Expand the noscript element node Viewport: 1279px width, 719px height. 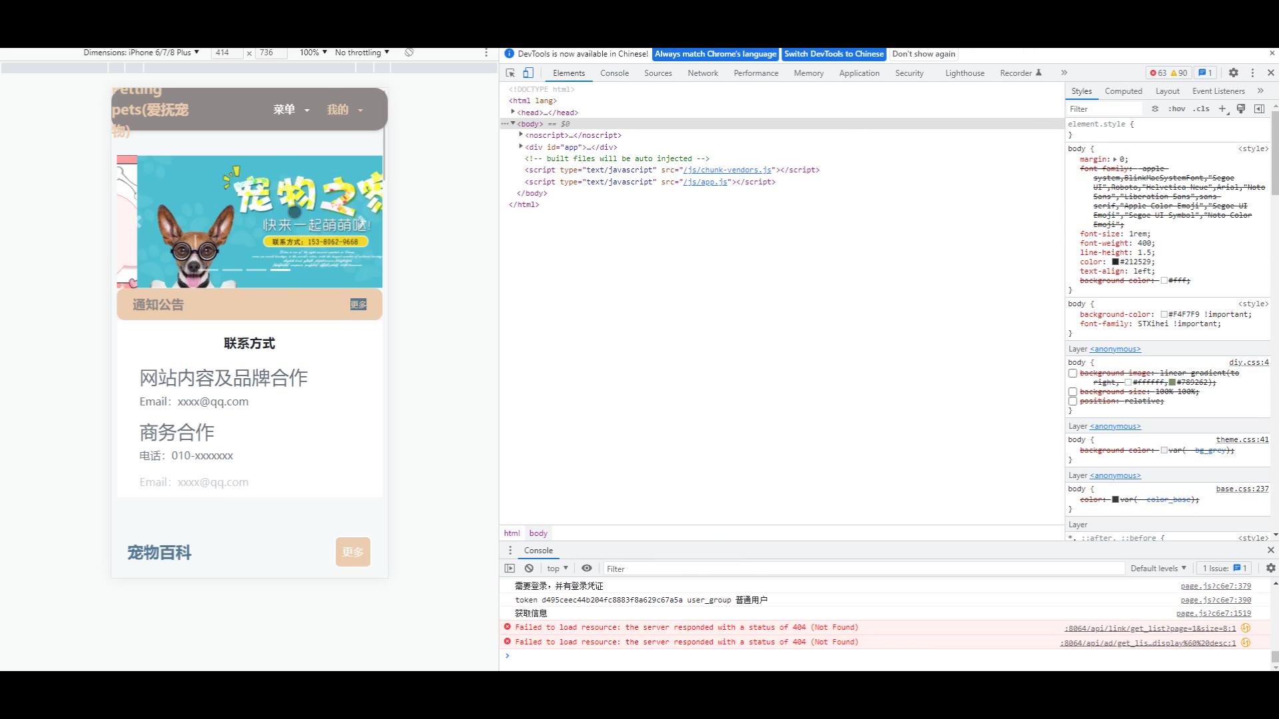tap(521, 134)
